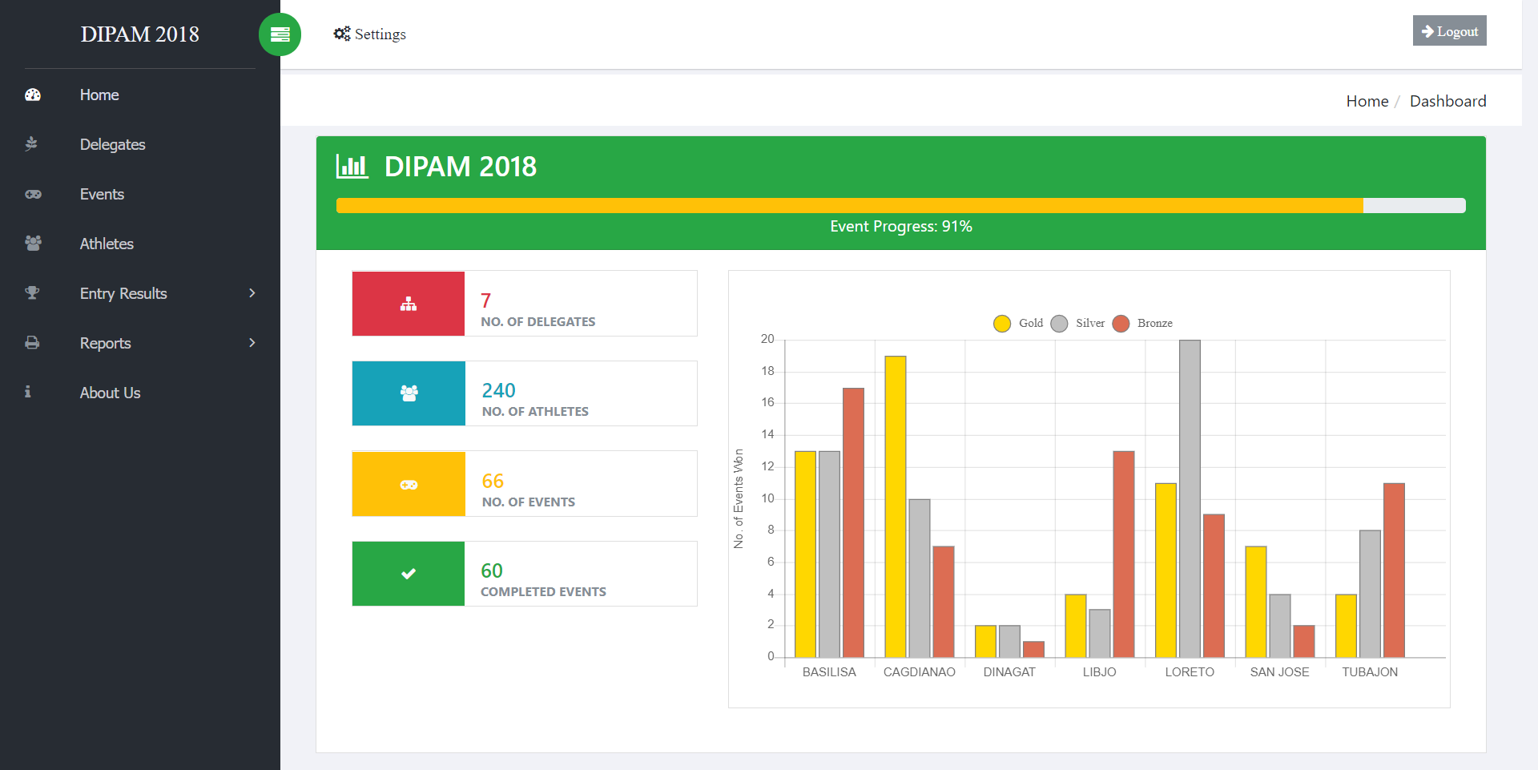Viewport: 1538px width, 770px height.
Task: Click the Events gamepad icon in sidebar
Action: click(x=33, y=194)
